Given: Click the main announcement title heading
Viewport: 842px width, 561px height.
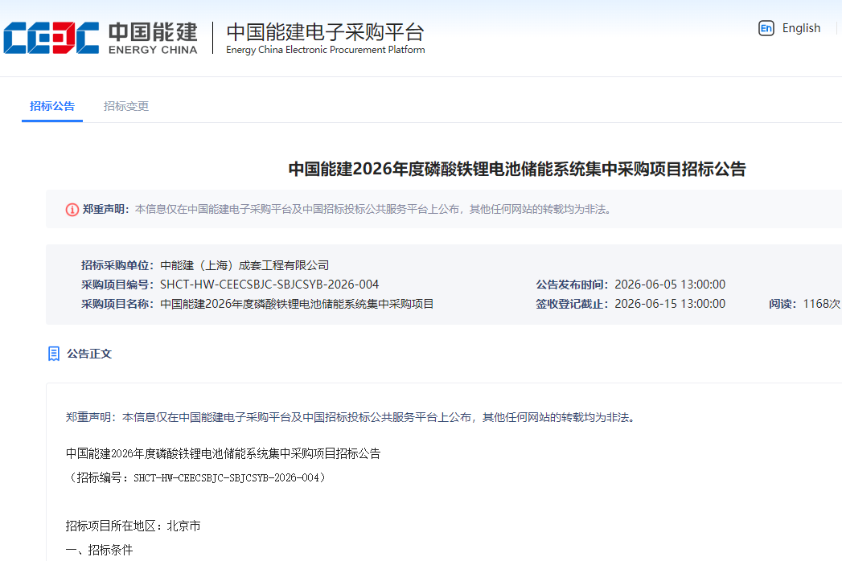Looking at the screenshot, I should click(517, 169).
